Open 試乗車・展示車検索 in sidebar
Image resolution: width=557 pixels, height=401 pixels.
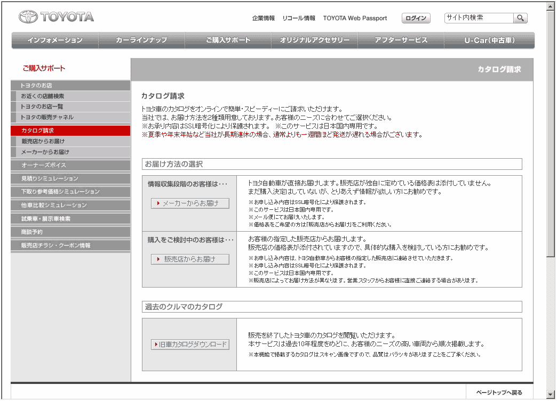[46, 219]
